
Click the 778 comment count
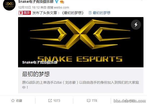point(94,101)
